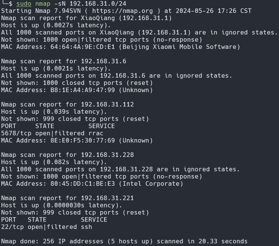
Task: Click the Nmap done summary line
Action: click(124, 241)
